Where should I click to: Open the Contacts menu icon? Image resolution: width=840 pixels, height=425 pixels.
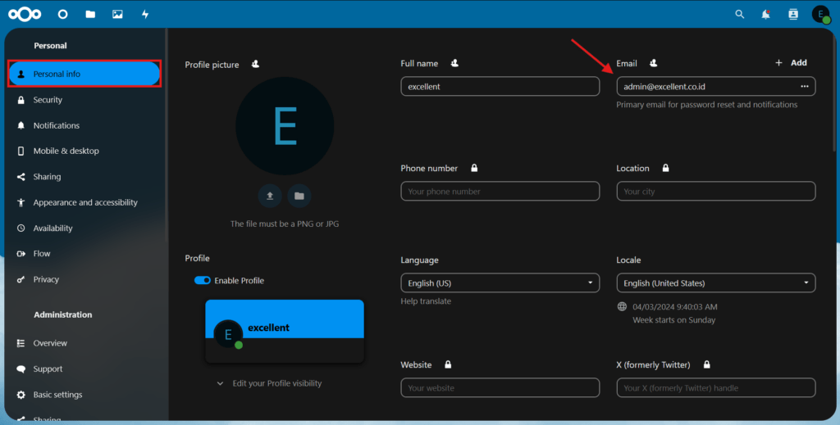[x=792, y=14]
